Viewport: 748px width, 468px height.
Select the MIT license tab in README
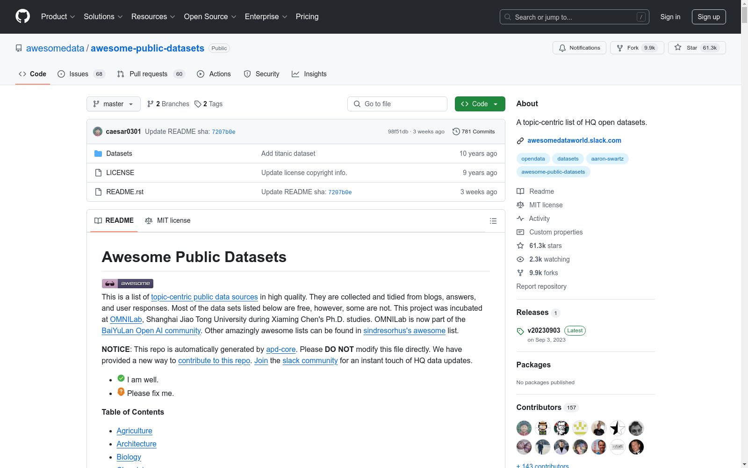(168, 220)
